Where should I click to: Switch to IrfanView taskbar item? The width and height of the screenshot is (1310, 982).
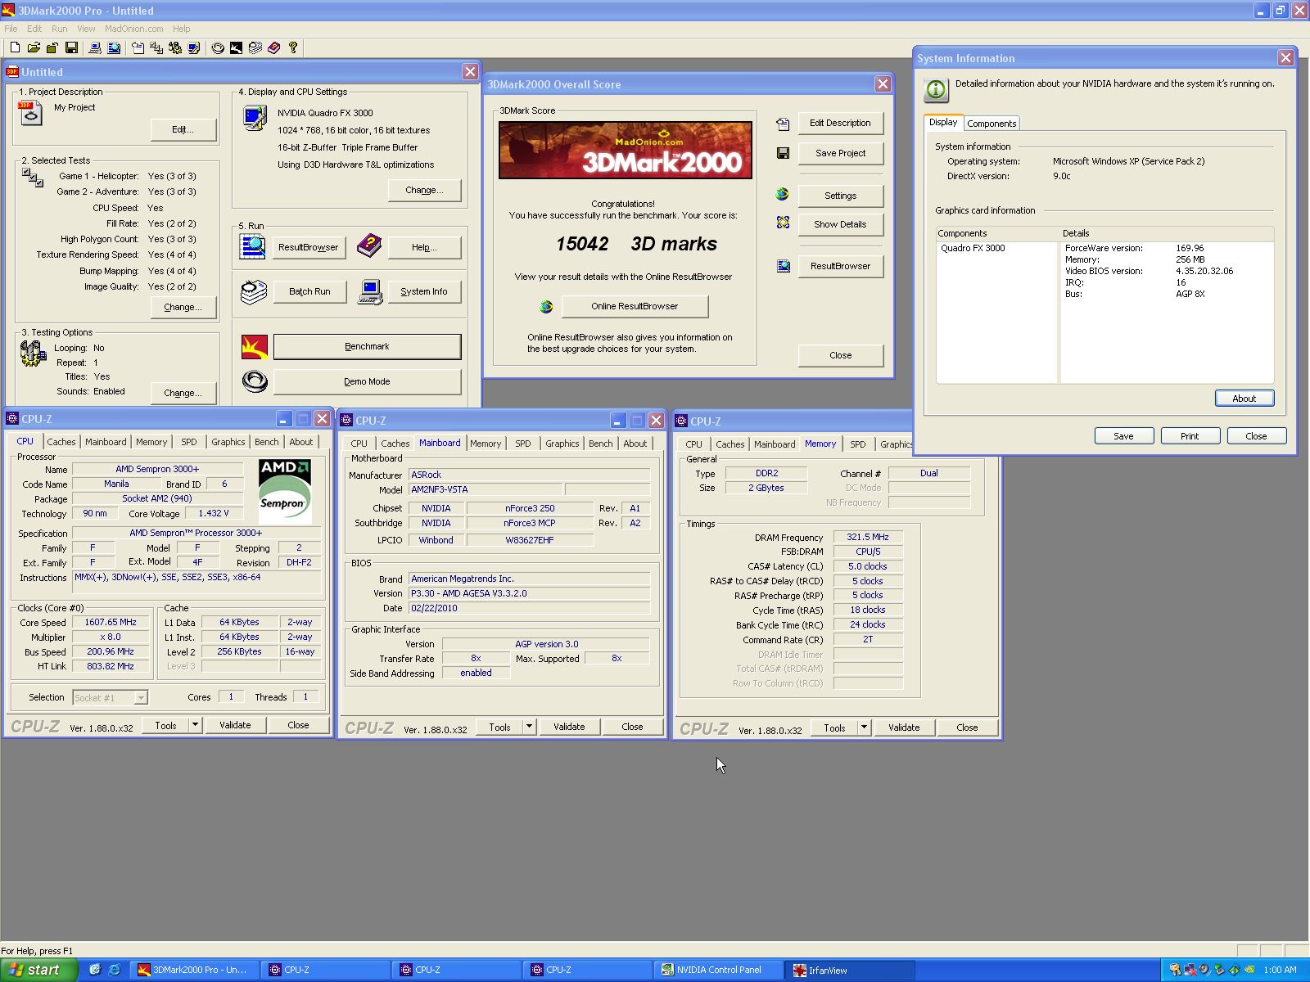(x=848, y=970)
